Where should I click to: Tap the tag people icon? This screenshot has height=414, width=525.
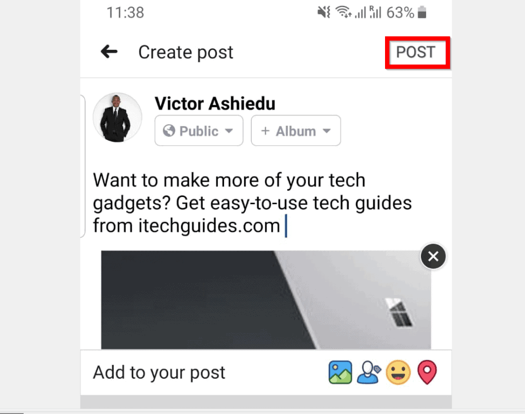(369, 372)
